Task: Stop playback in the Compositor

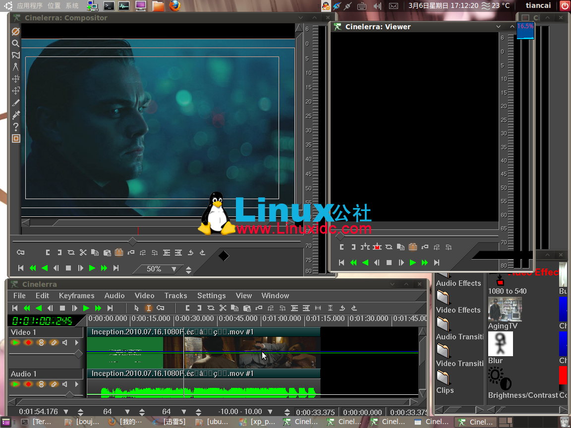Action: [68, 268]
